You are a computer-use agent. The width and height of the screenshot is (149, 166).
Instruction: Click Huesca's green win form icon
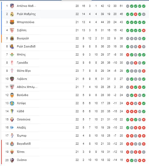point(132,161)
